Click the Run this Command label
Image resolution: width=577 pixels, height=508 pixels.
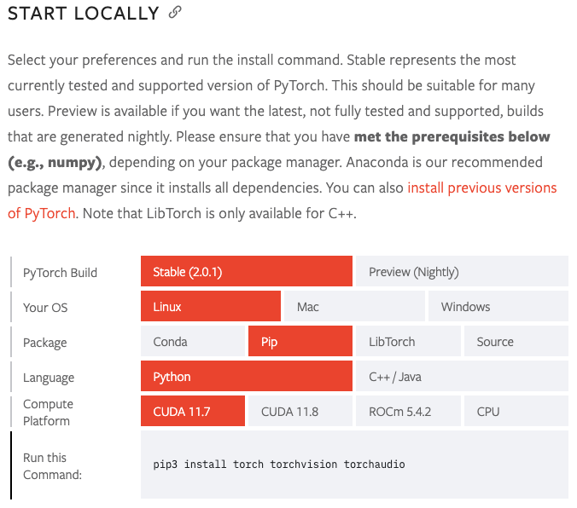pos(52,465)
